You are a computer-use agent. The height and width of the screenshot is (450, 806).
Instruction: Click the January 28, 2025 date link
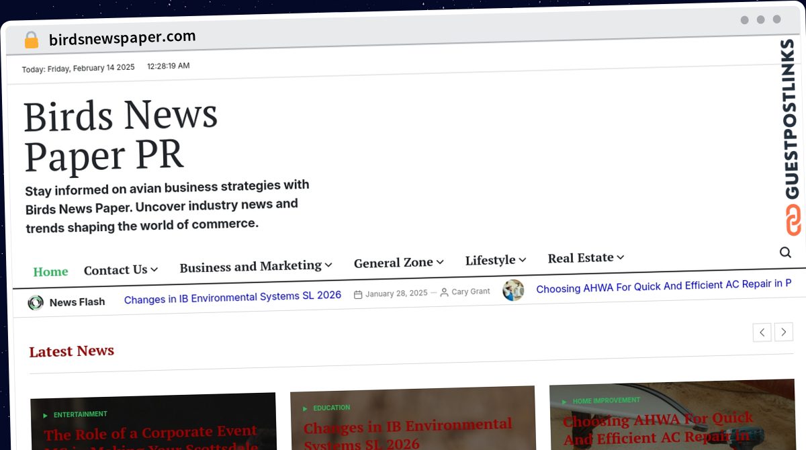click(x=396, y=294)
